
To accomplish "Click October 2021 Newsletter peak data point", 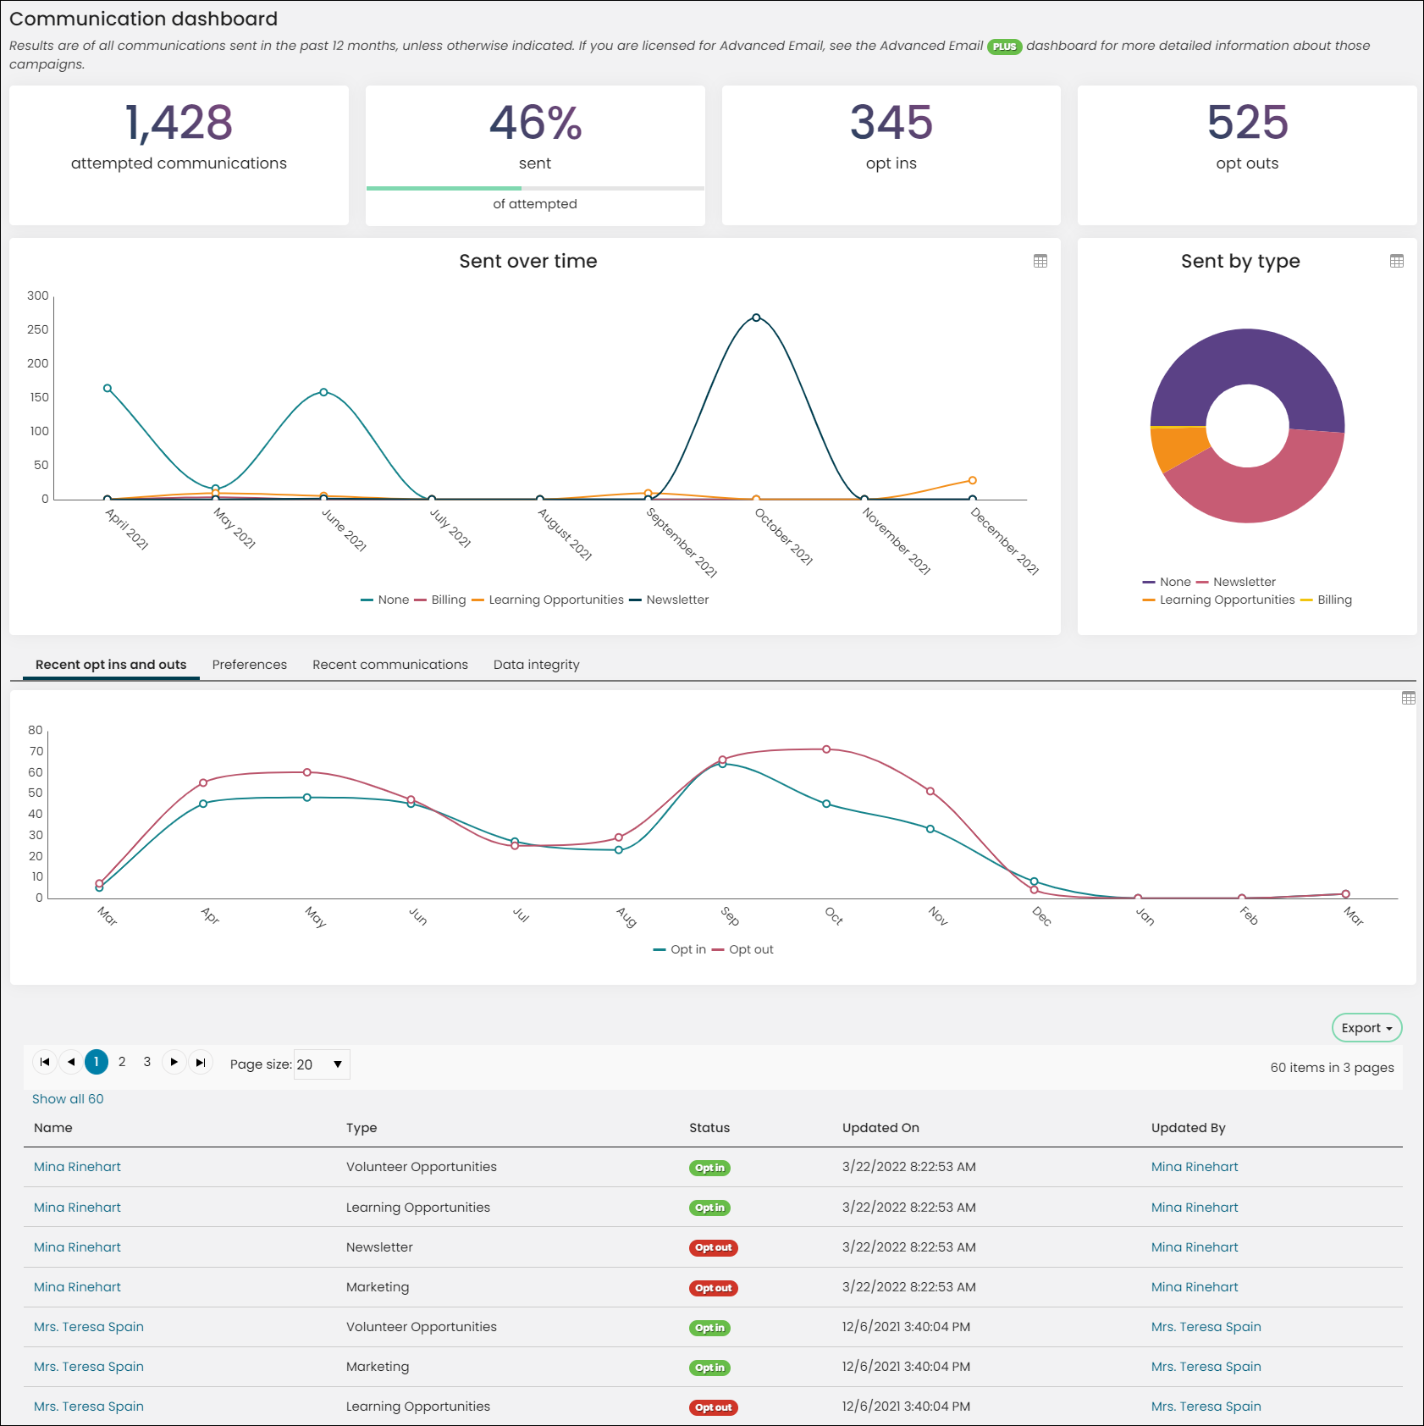I will coord(756,318).
